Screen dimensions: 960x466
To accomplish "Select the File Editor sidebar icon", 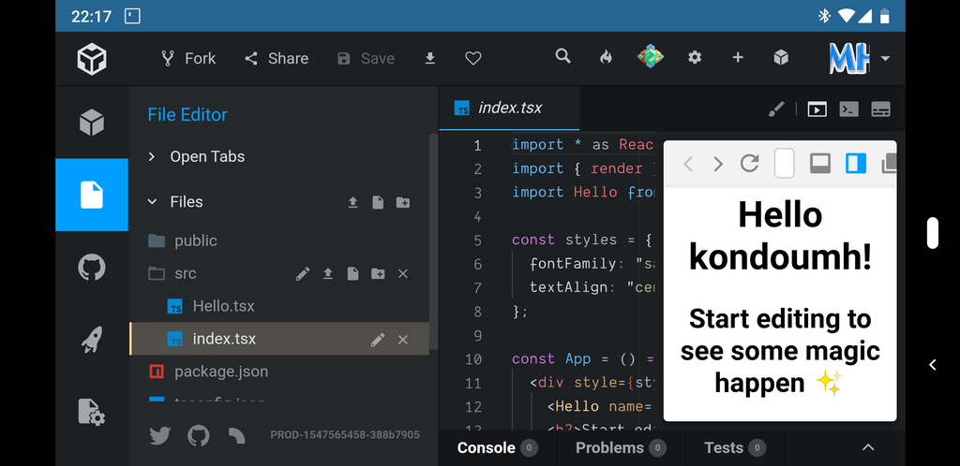I will pyautogui.click(x=92, y=195).
